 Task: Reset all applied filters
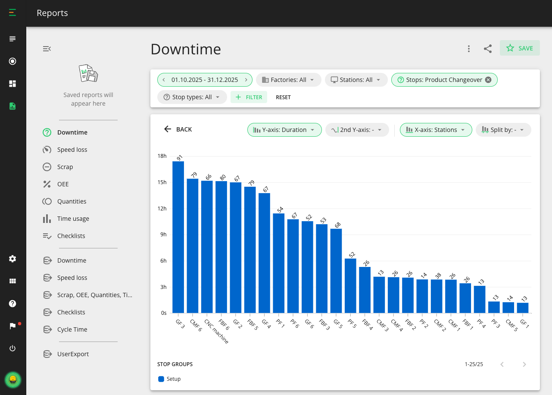tap(283, 97)
